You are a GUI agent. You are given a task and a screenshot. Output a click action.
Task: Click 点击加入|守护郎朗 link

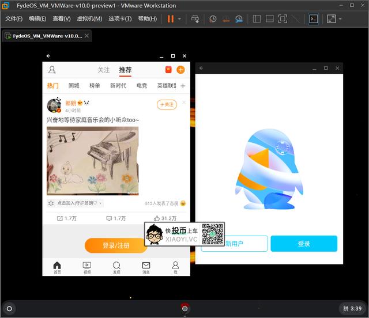[75, 203]
